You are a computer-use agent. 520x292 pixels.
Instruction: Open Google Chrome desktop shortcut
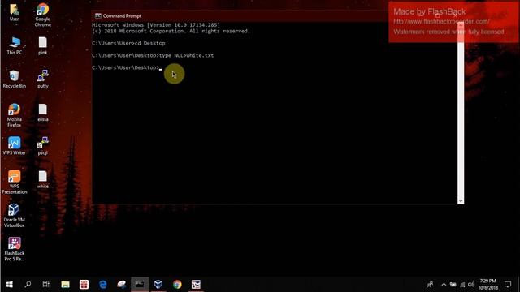pos(43,15)
